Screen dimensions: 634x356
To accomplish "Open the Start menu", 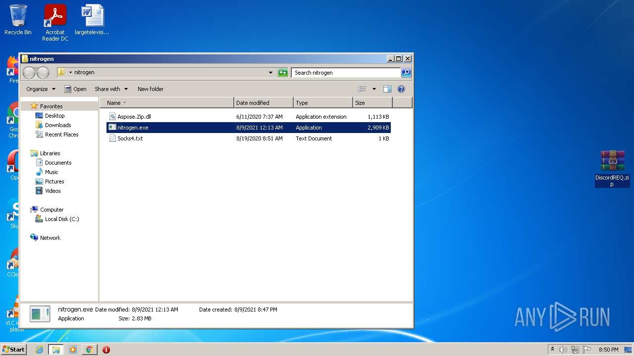I will (x=13, y=350).
